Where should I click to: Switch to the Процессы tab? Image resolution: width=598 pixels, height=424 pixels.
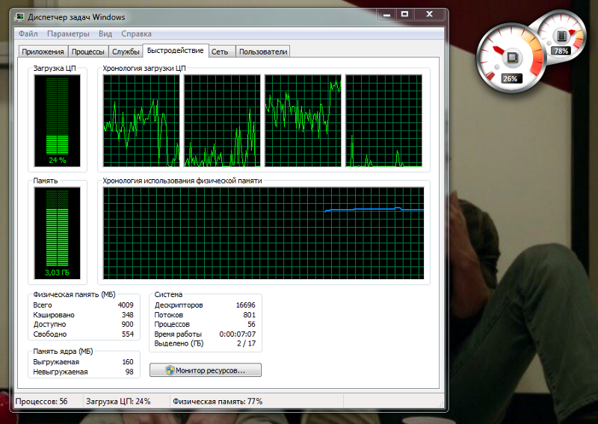[x=87, y=52]
